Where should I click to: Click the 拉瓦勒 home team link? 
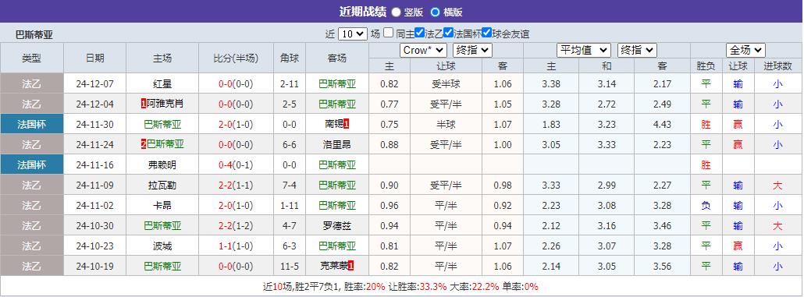pos(162,186)
